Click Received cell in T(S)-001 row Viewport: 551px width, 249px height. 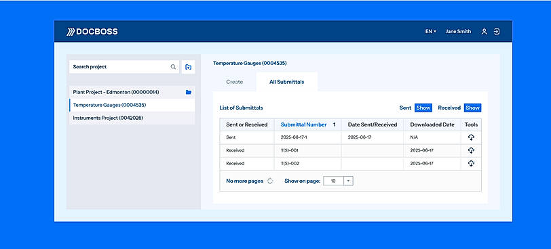[235, 151]
